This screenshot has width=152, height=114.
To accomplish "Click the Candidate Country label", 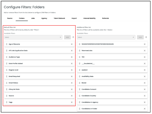I will tap(89, 96).
